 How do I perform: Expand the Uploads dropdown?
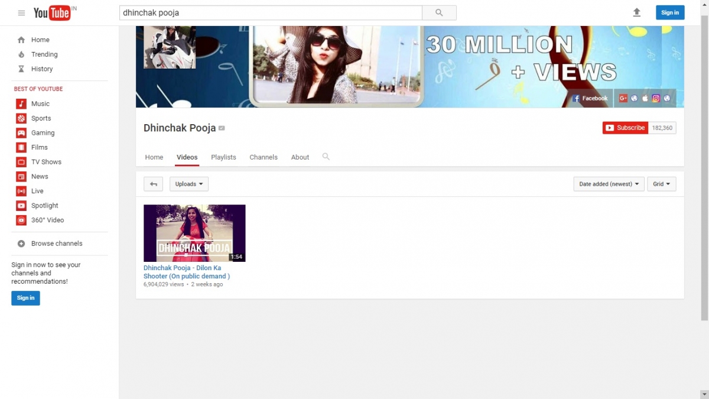point(188,184)
